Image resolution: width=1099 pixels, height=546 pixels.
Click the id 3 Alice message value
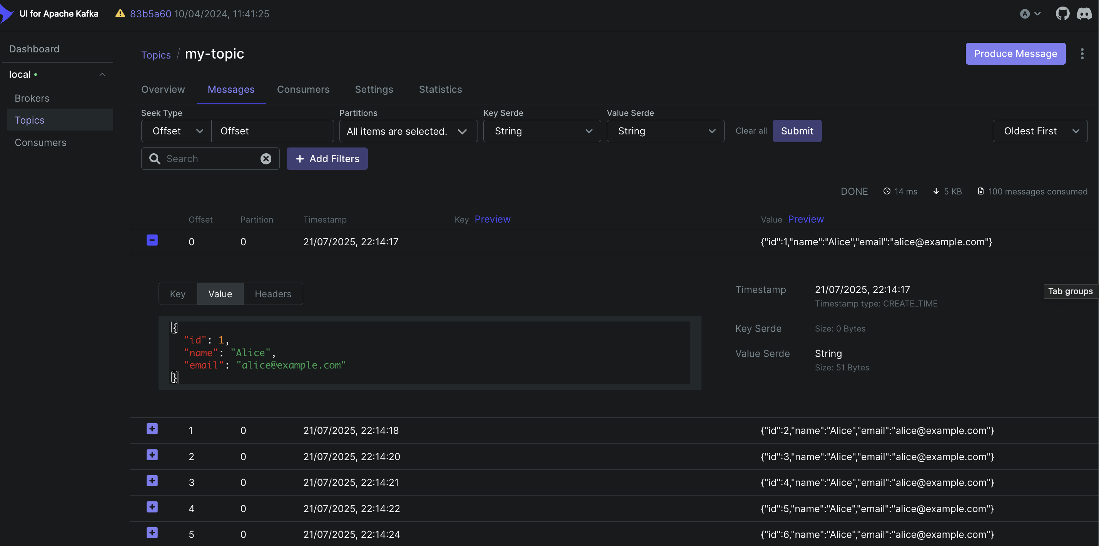pyautogui.click(x=877, y=457)
